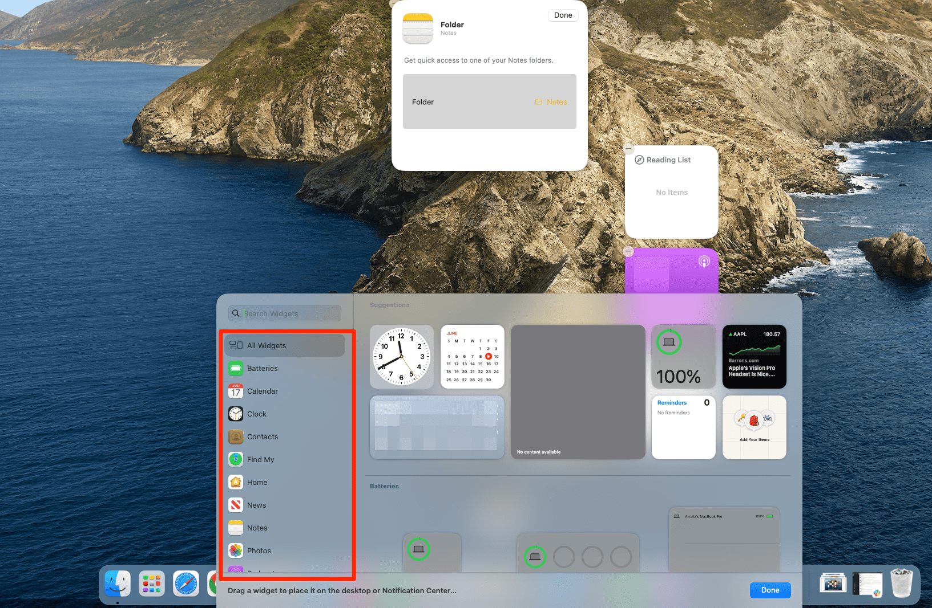
Task: Add the Reminders widget from suggestions
Action: pos(683,427)
